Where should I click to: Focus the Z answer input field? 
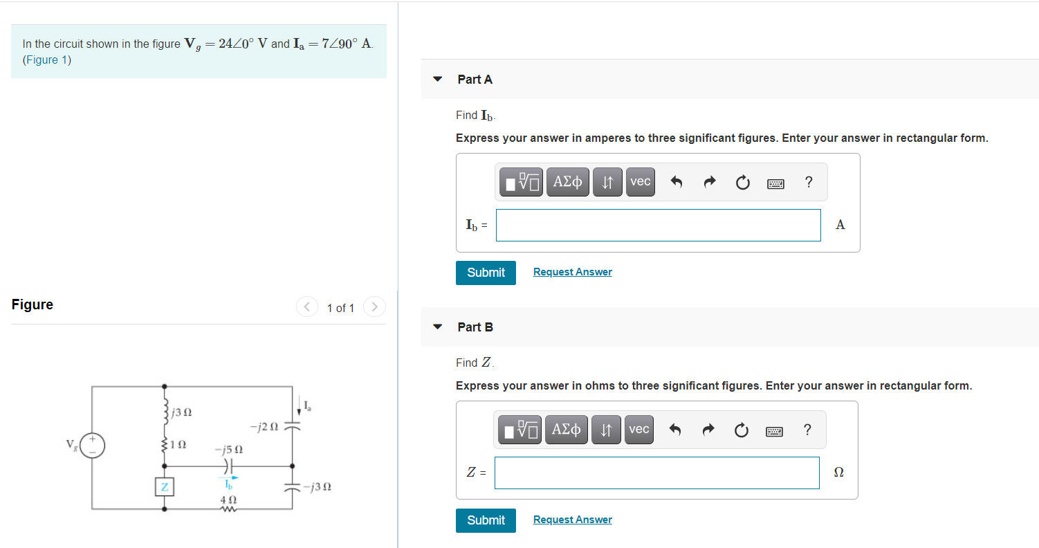657,473
